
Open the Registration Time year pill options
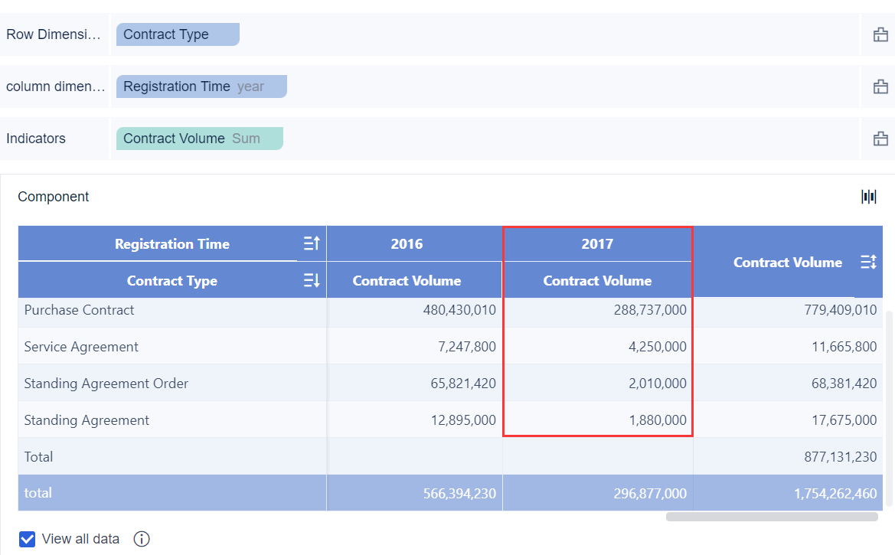point(201,86)
